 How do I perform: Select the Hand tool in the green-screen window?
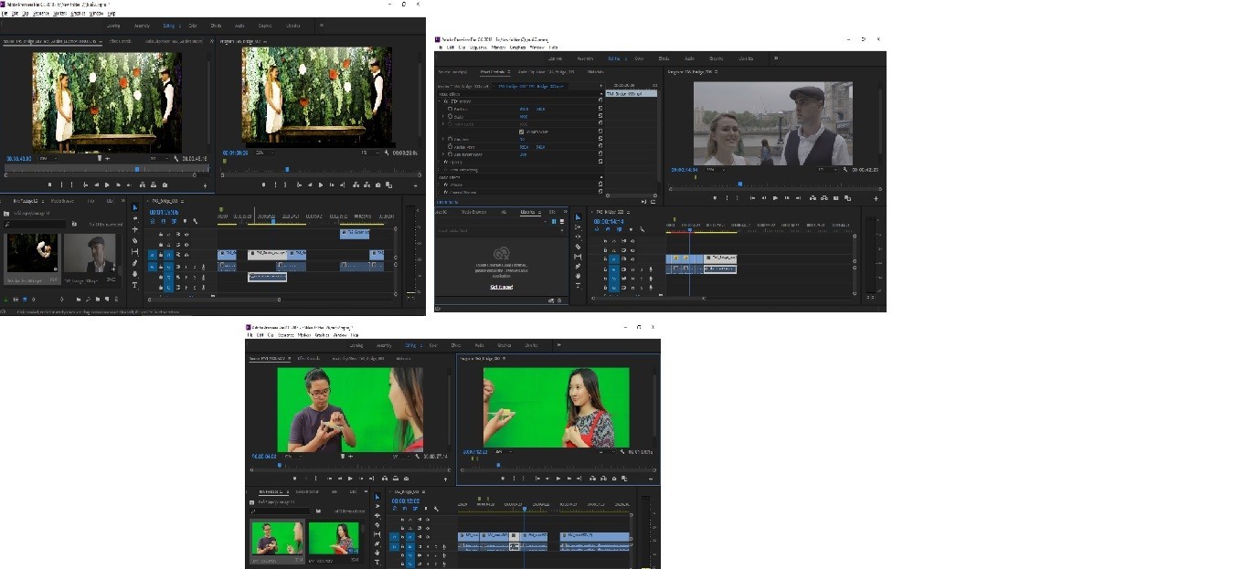pyautogui.click(x=377, y=553)
